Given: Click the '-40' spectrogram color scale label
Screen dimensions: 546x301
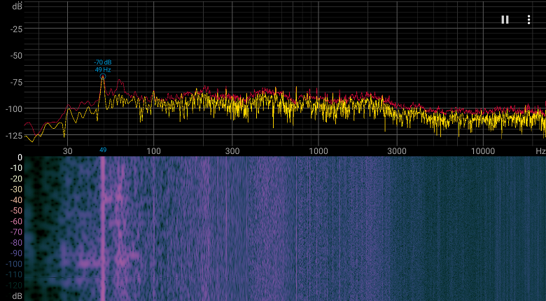Looking at the screenshot, I should click(x=16, y=200).
